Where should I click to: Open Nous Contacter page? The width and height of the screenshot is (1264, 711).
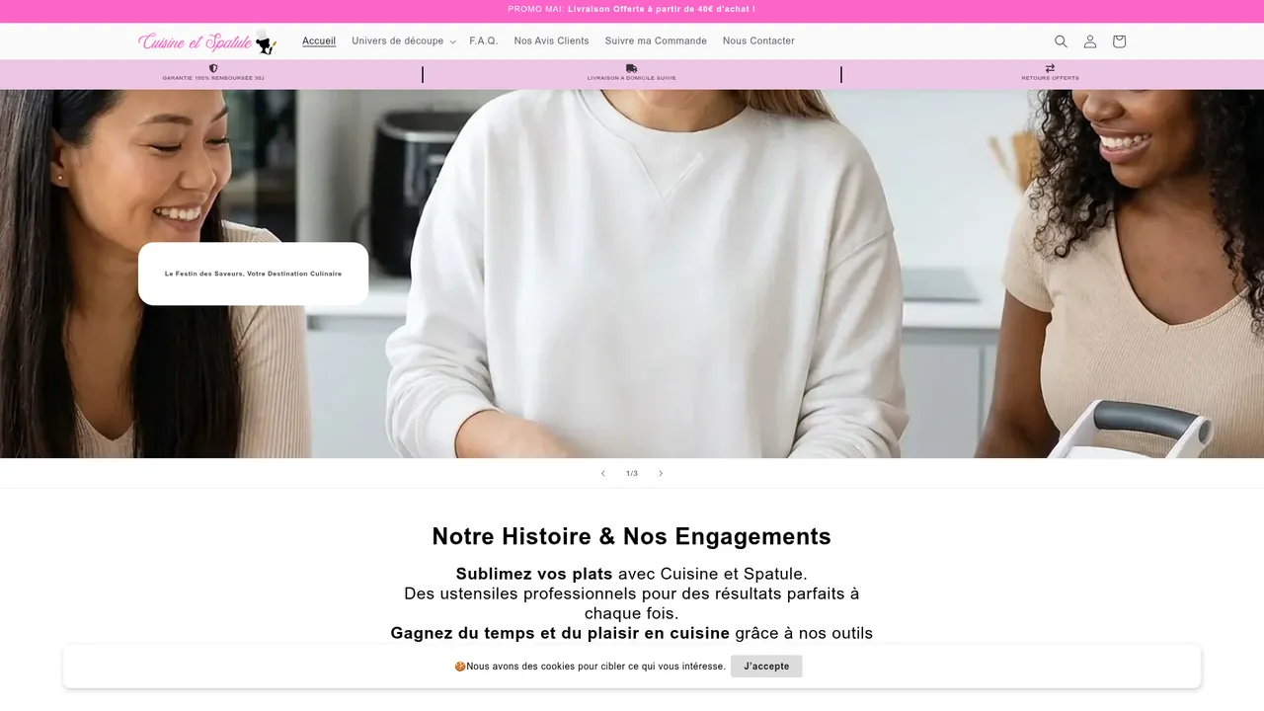(x=758, y=41)
